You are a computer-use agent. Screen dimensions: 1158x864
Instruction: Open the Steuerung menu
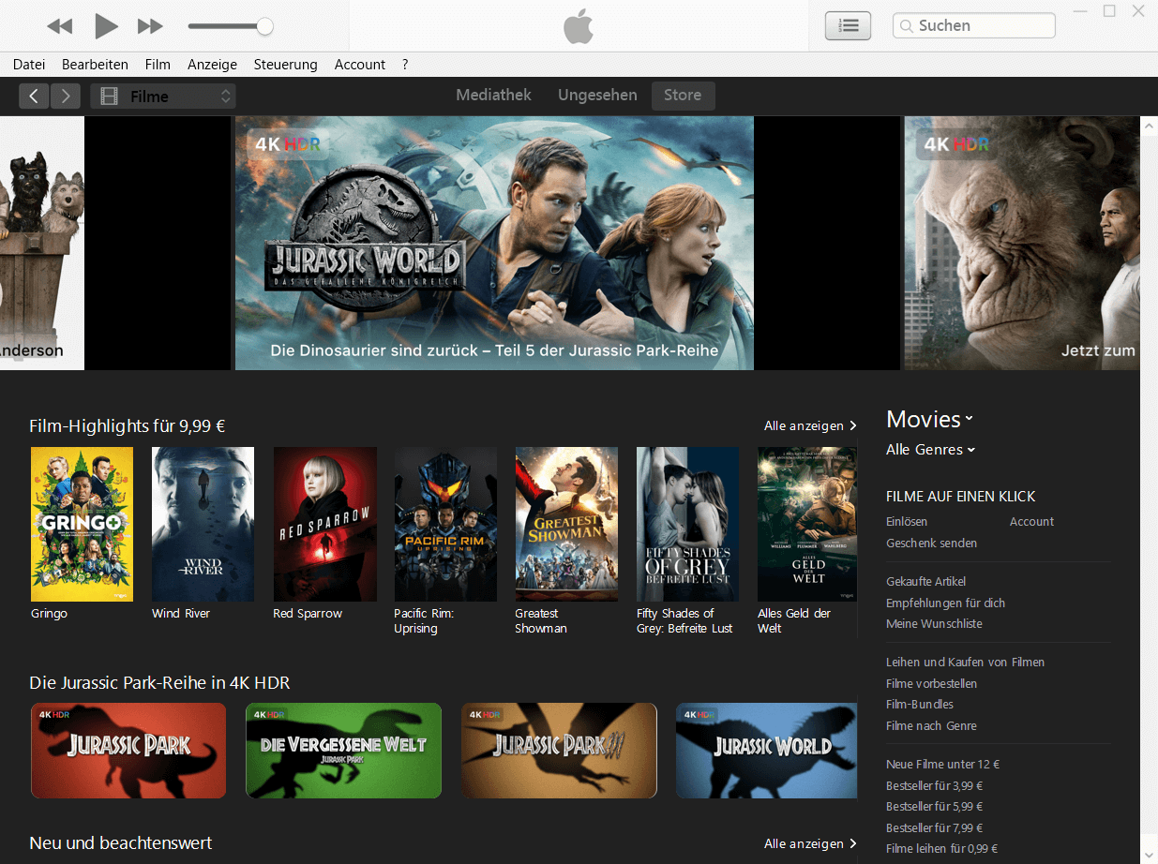pyautogui.click(x=285, y=65)
